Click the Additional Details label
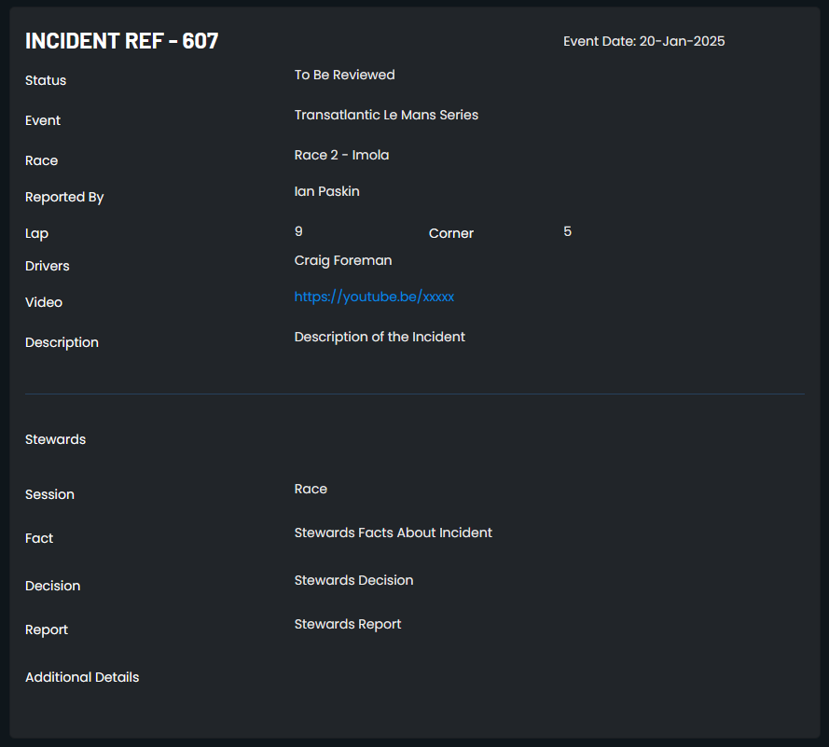 [82, 677]
